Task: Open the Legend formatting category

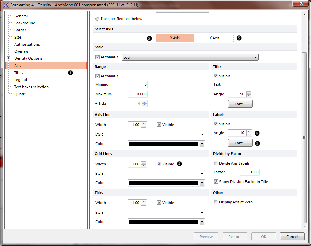Action: tap(20, 80)
